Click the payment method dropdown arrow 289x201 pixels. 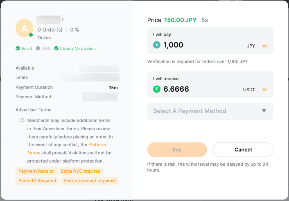point(264,111)
